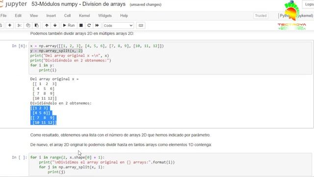The image size is (314, 177).
Task: Click the Jupyter logo to go home
Action: click(x=13, y=4)
